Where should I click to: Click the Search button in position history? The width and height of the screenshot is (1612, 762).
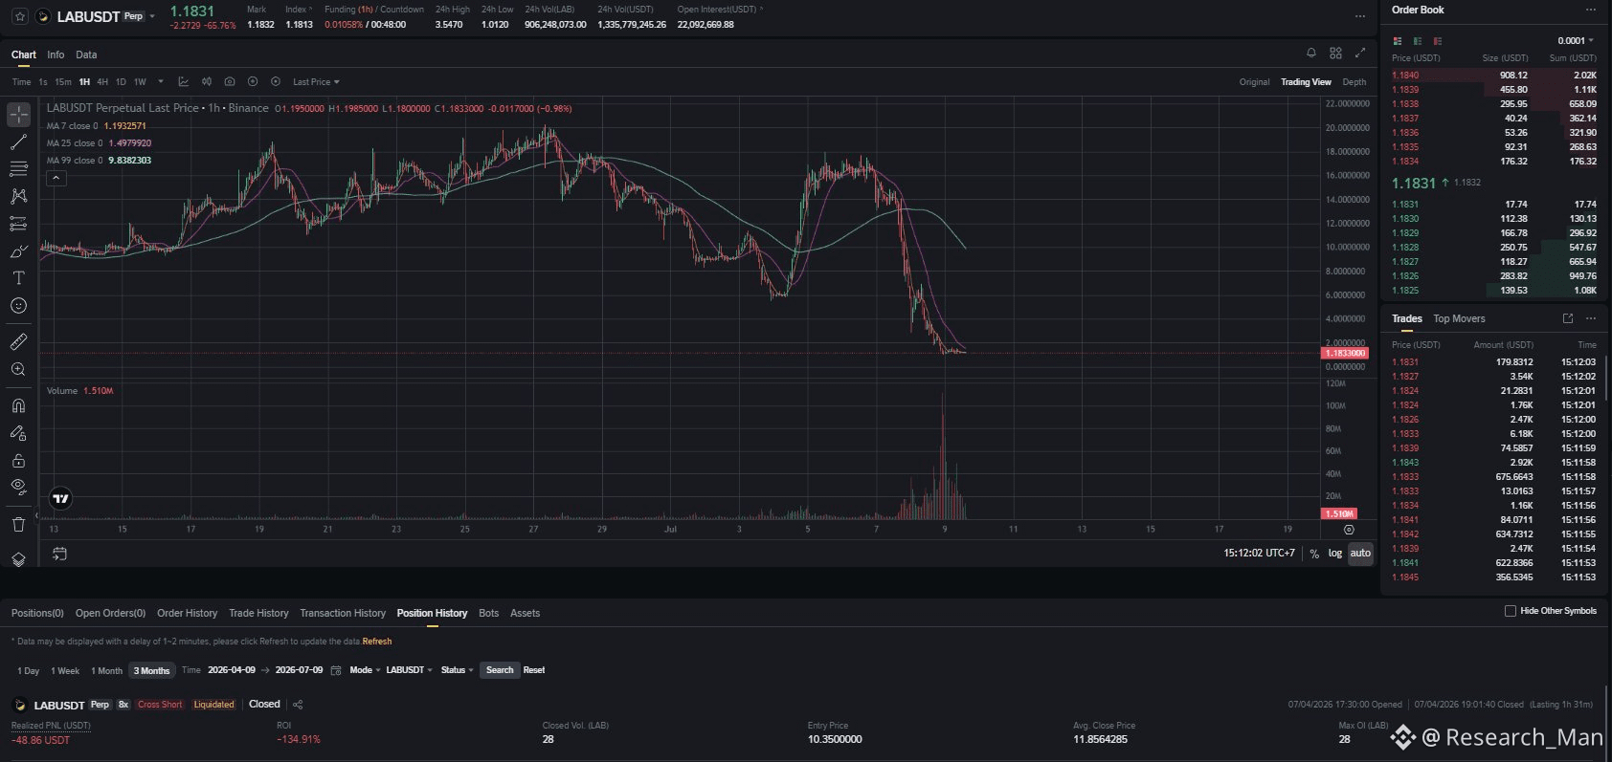click(x=500, y=670)
